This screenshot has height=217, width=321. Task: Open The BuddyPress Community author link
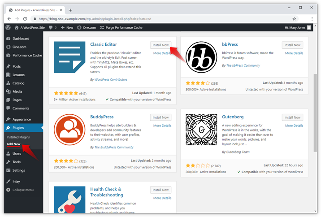pyautogui.click(x=114, y=148)
